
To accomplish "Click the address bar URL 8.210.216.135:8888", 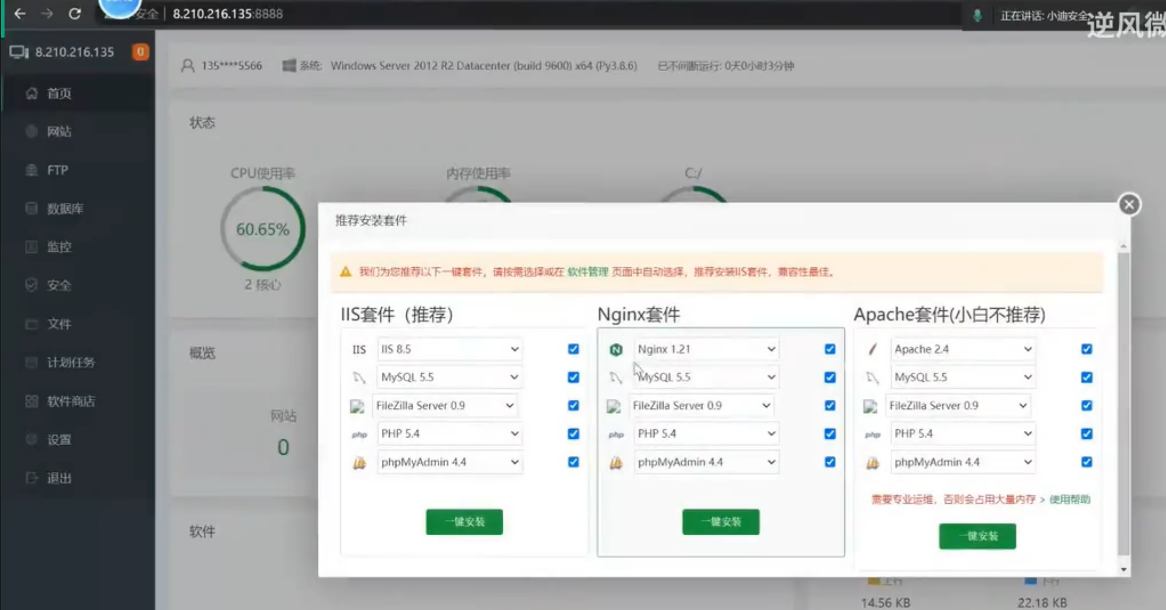I will click(x=227, y=14).
